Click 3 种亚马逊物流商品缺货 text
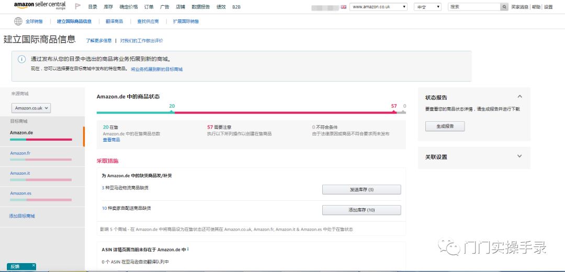Image resolution: width=565 pixels, height=272 pixels. (125, 188)
